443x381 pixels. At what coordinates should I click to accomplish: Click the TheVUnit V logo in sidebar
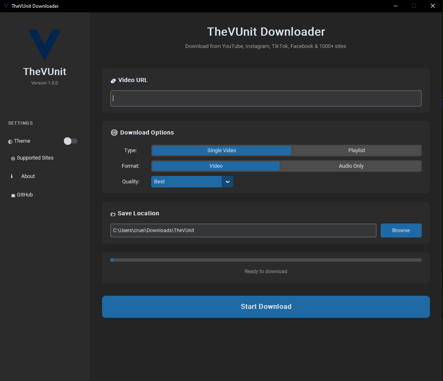click(45, 45)
